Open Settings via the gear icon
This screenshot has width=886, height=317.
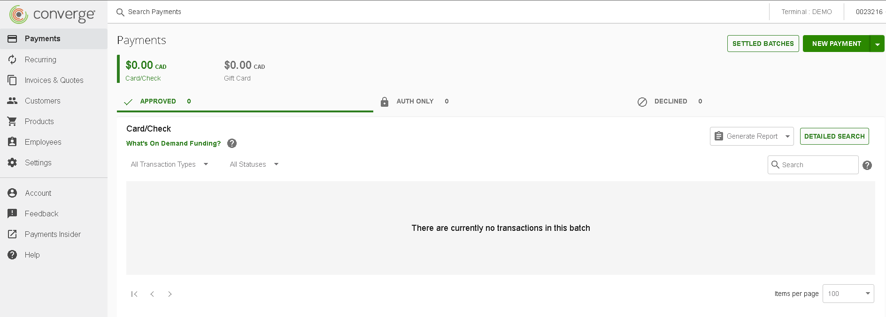click(x=12, y=162)
